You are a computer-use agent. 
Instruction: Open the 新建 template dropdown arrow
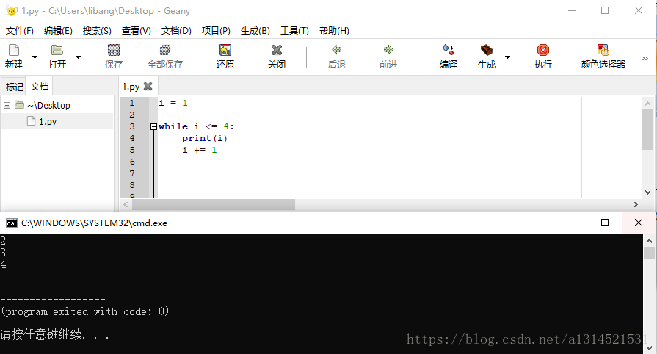pyautogui.click(x=35, y=57)
